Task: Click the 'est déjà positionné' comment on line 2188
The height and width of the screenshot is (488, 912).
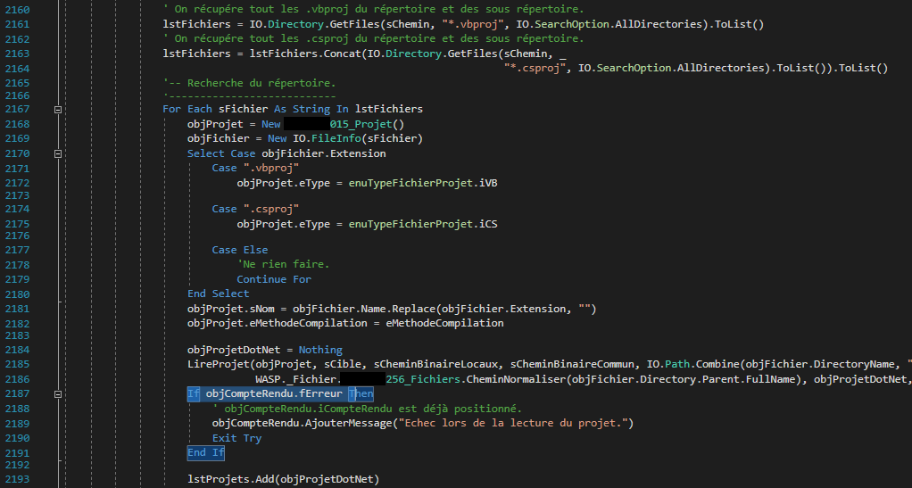Action: 462,409
